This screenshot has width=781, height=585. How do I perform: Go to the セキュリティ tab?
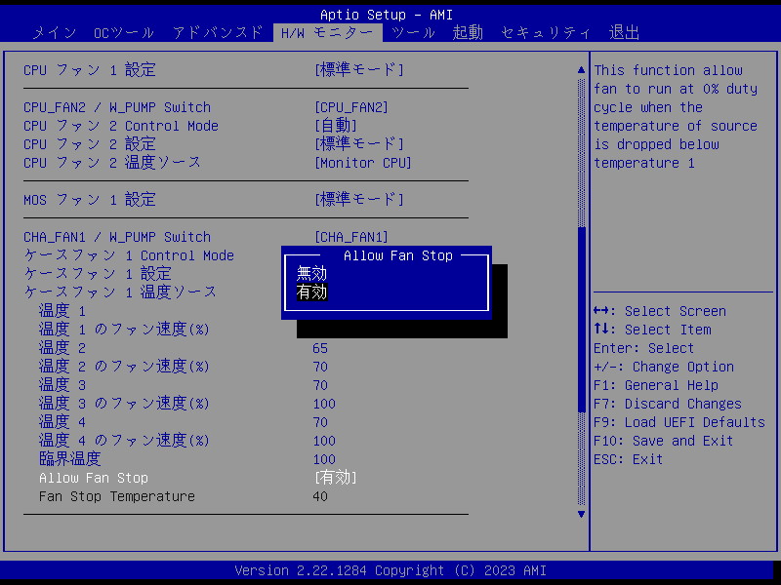tap(546, 33)
